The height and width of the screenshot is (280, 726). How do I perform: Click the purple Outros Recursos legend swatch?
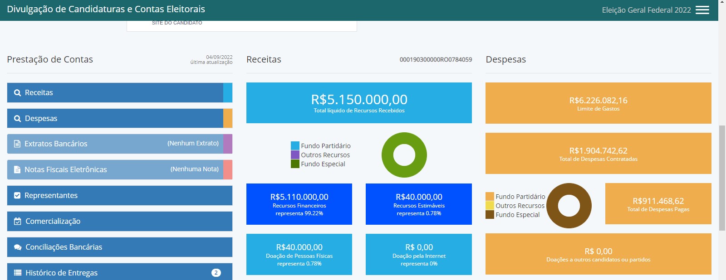[295, 155]
